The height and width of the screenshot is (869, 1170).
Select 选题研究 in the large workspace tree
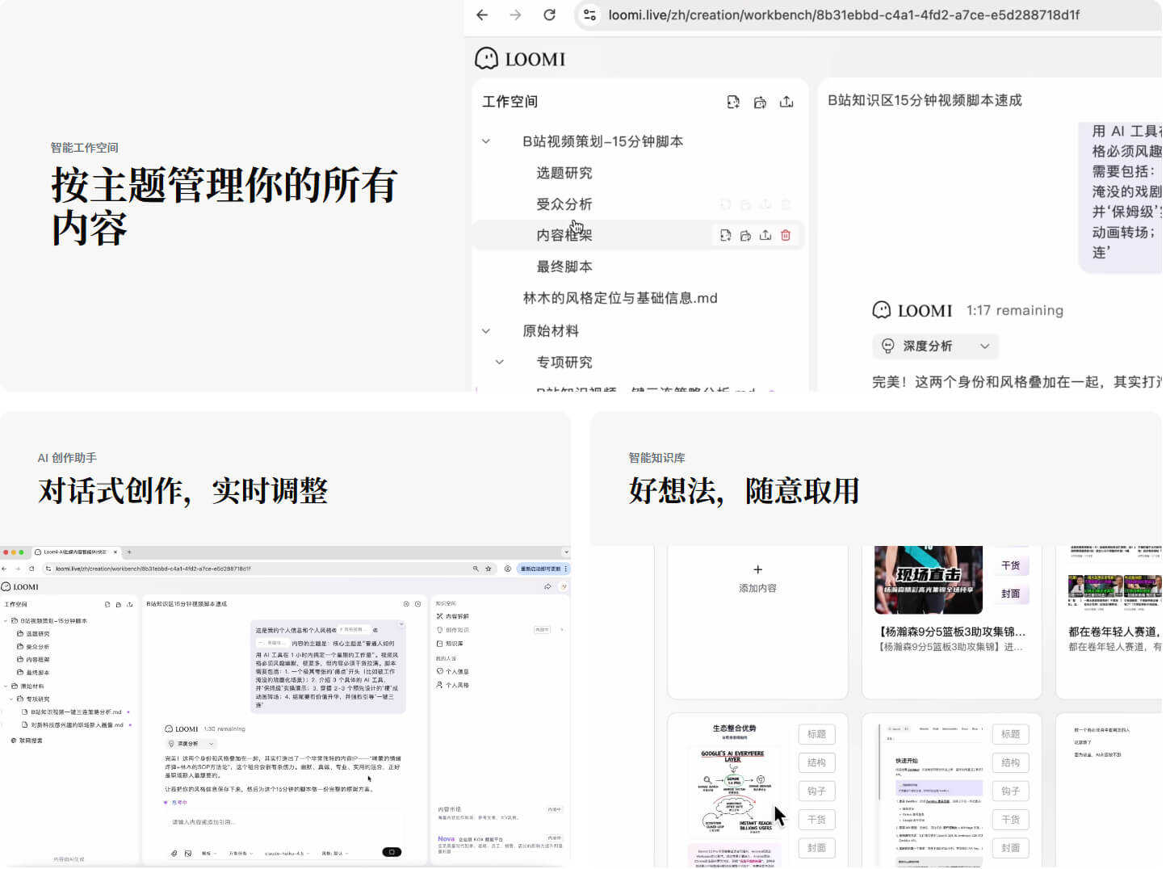pyautogui.click(x=564, y=173)
